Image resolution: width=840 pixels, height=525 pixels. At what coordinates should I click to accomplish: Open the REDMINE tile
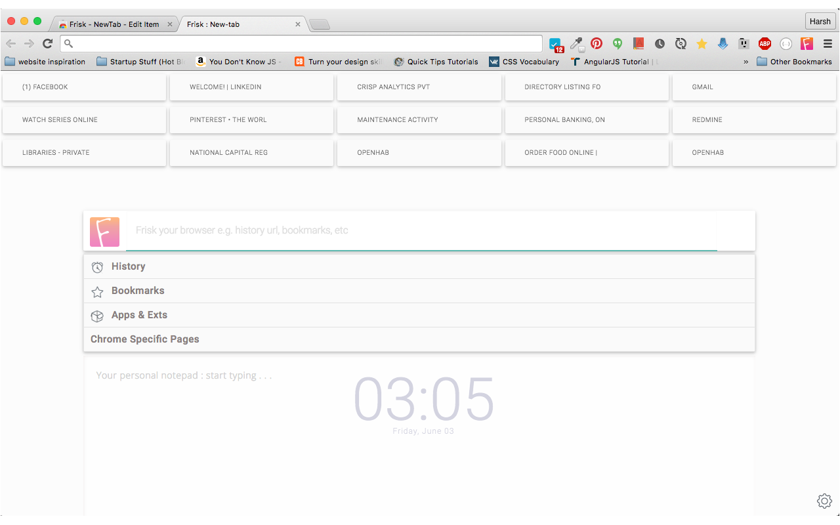(x=754, y=120)
